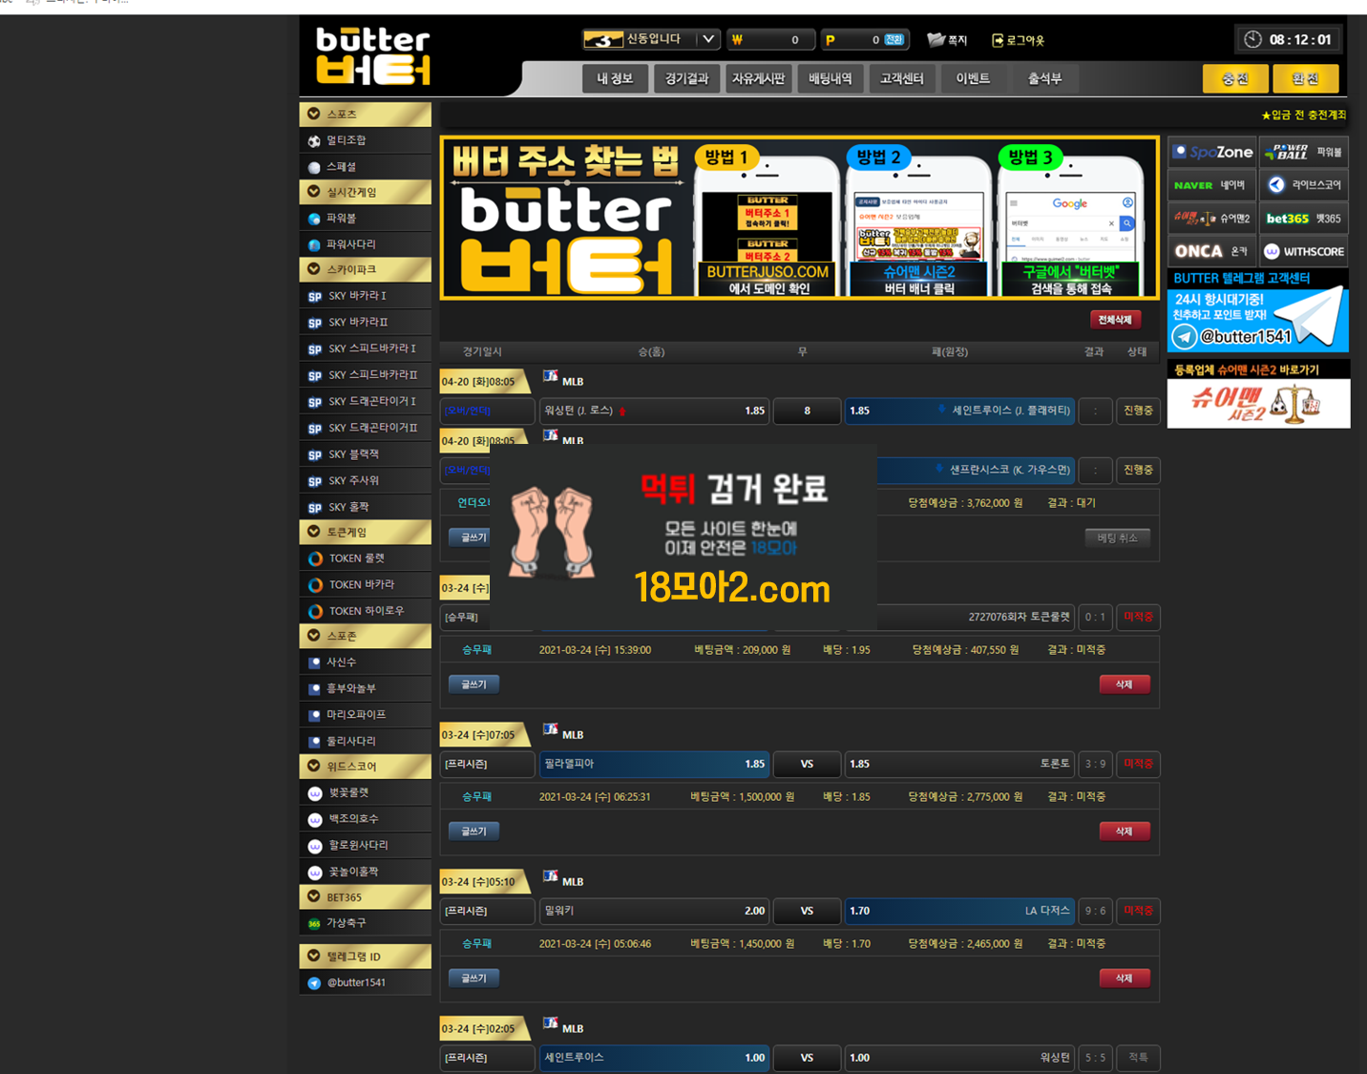Click the yellow 환전 withdraw button
This screenshot has width=1367, height=1074.
pos(1305,78)
